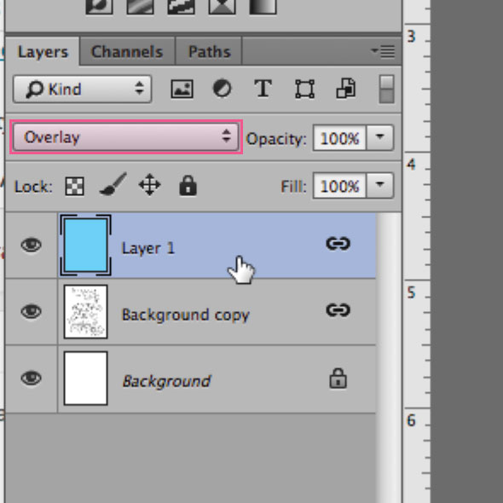Click the Posterize stepped-gradient adjustment icon

(x=182, y=7)
